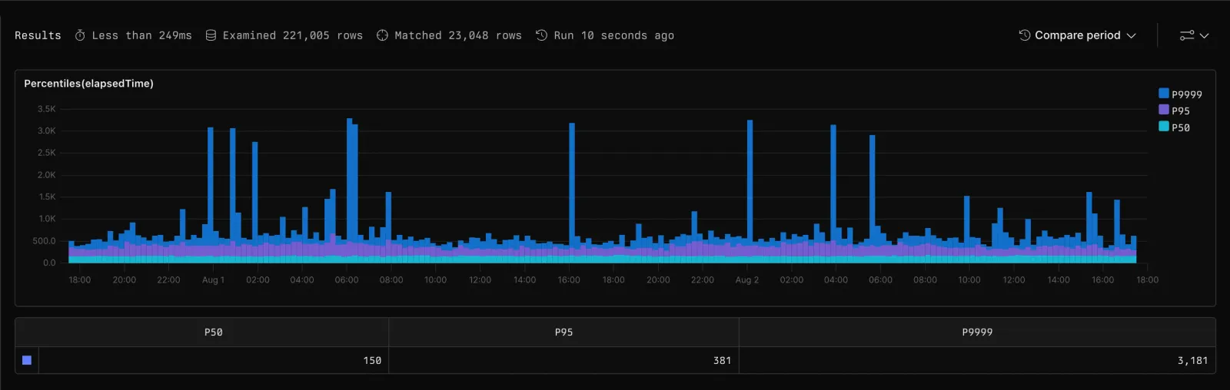Select the P9999 column header
Screen dimensions: 1230x390
click(x=977, y=332)
